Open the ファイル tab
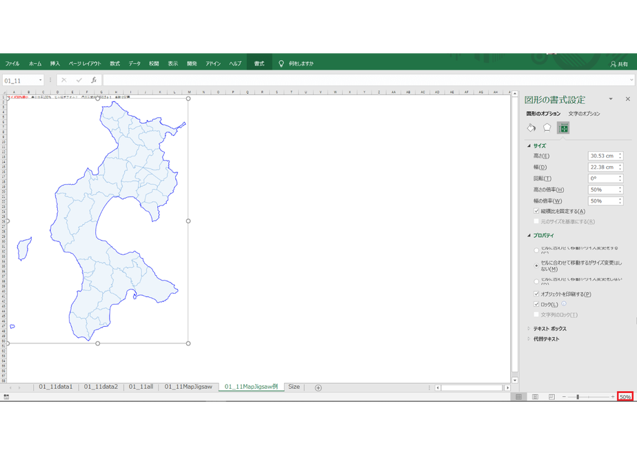Image resolution: width=637 pixels, height=455 pixels. point(12,63)
